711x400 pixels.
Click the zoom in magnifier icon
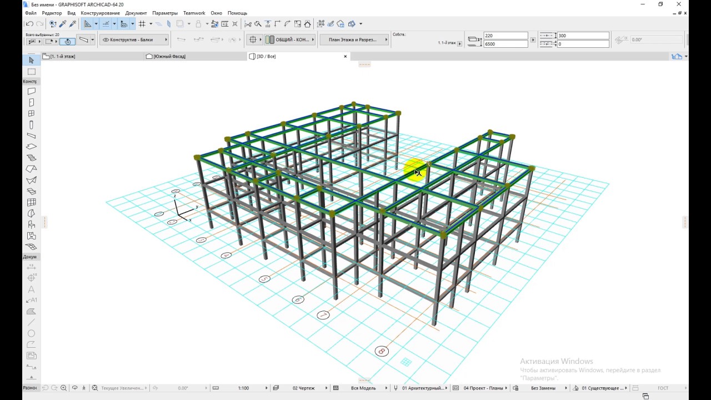[64, 388]
